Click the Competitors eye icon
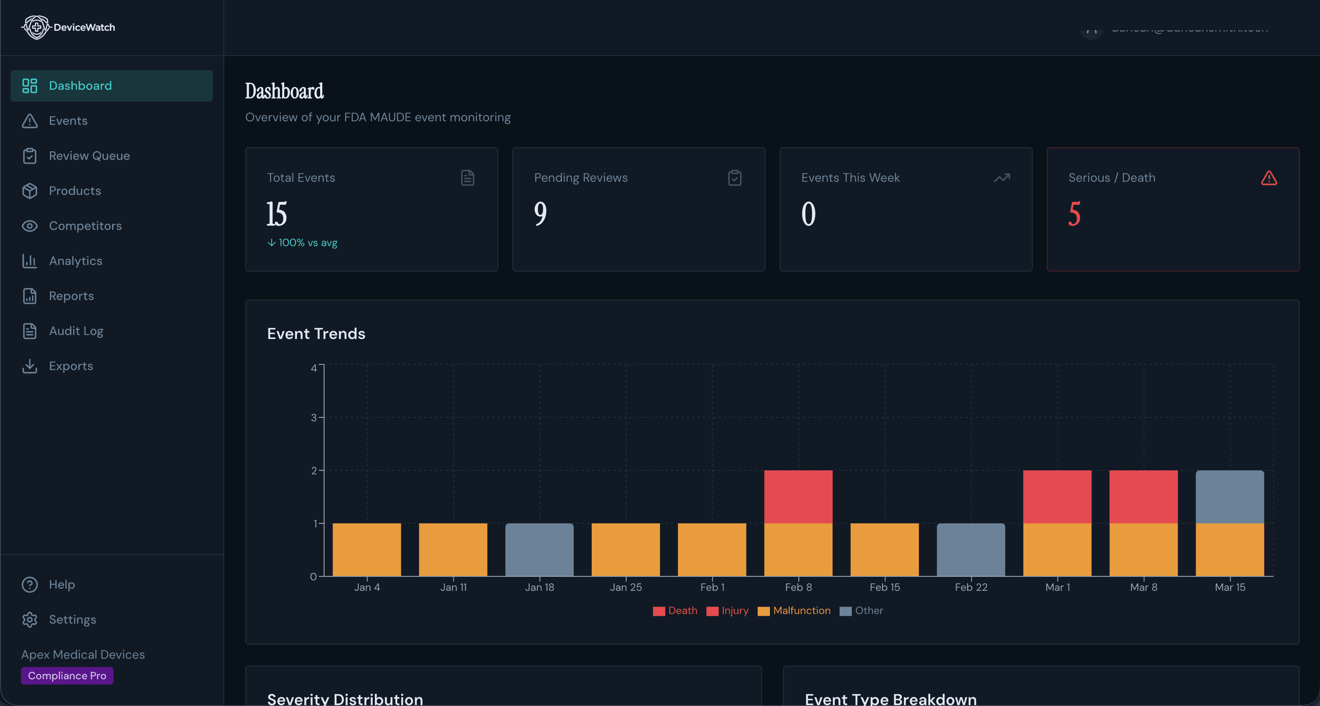This screenshot has height=706, width=1320. [30, 226]
